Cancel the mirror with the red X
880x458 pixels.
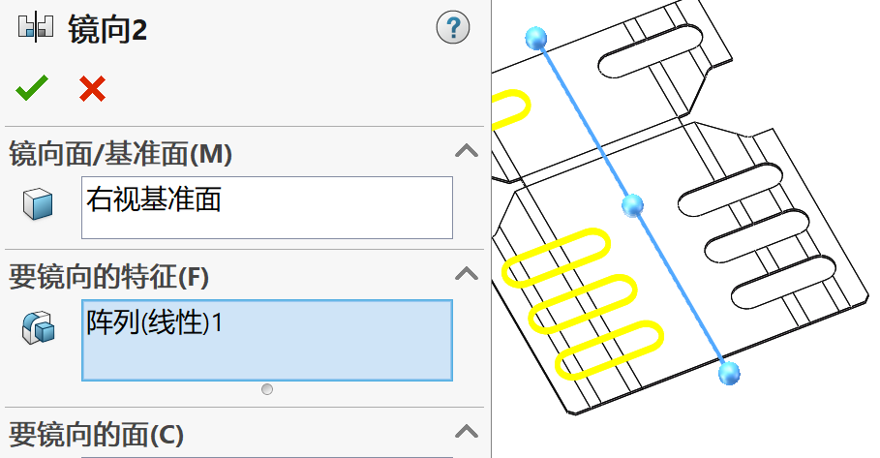[92, 89]
